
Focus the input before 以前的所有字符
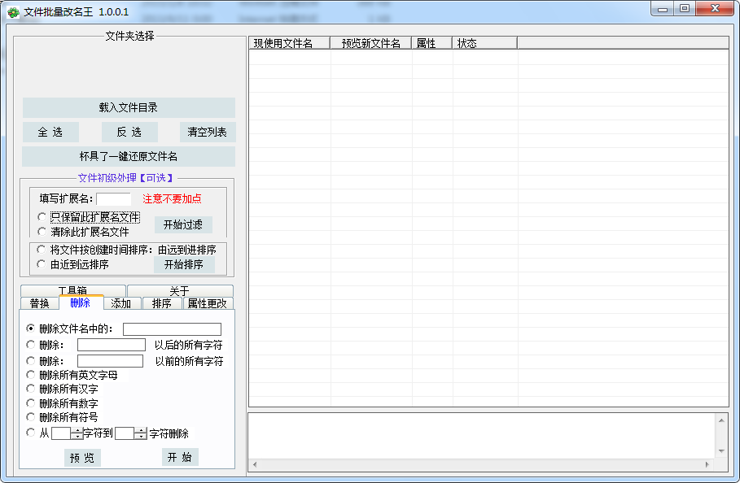point(110,361)
